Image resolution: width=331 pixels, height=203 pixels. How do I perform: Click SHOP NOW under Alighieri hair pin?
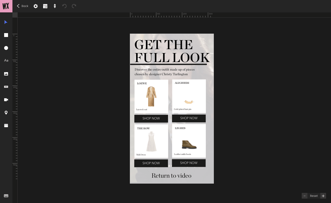coord(189,118)
